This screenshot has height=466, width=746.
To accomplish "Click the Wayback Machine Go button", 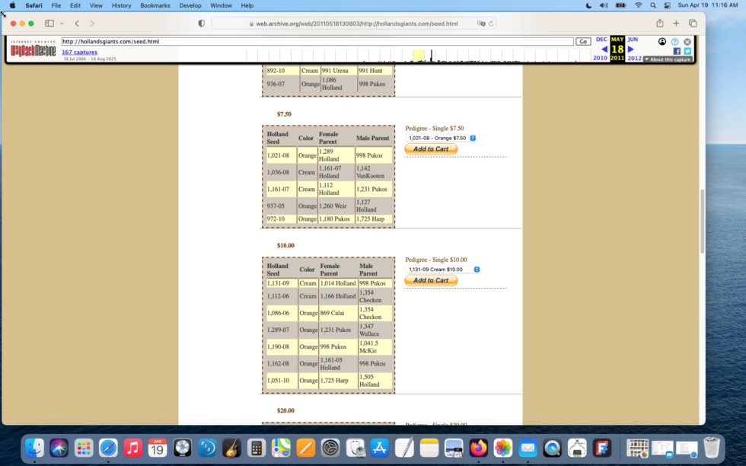I will click(583, 42).
